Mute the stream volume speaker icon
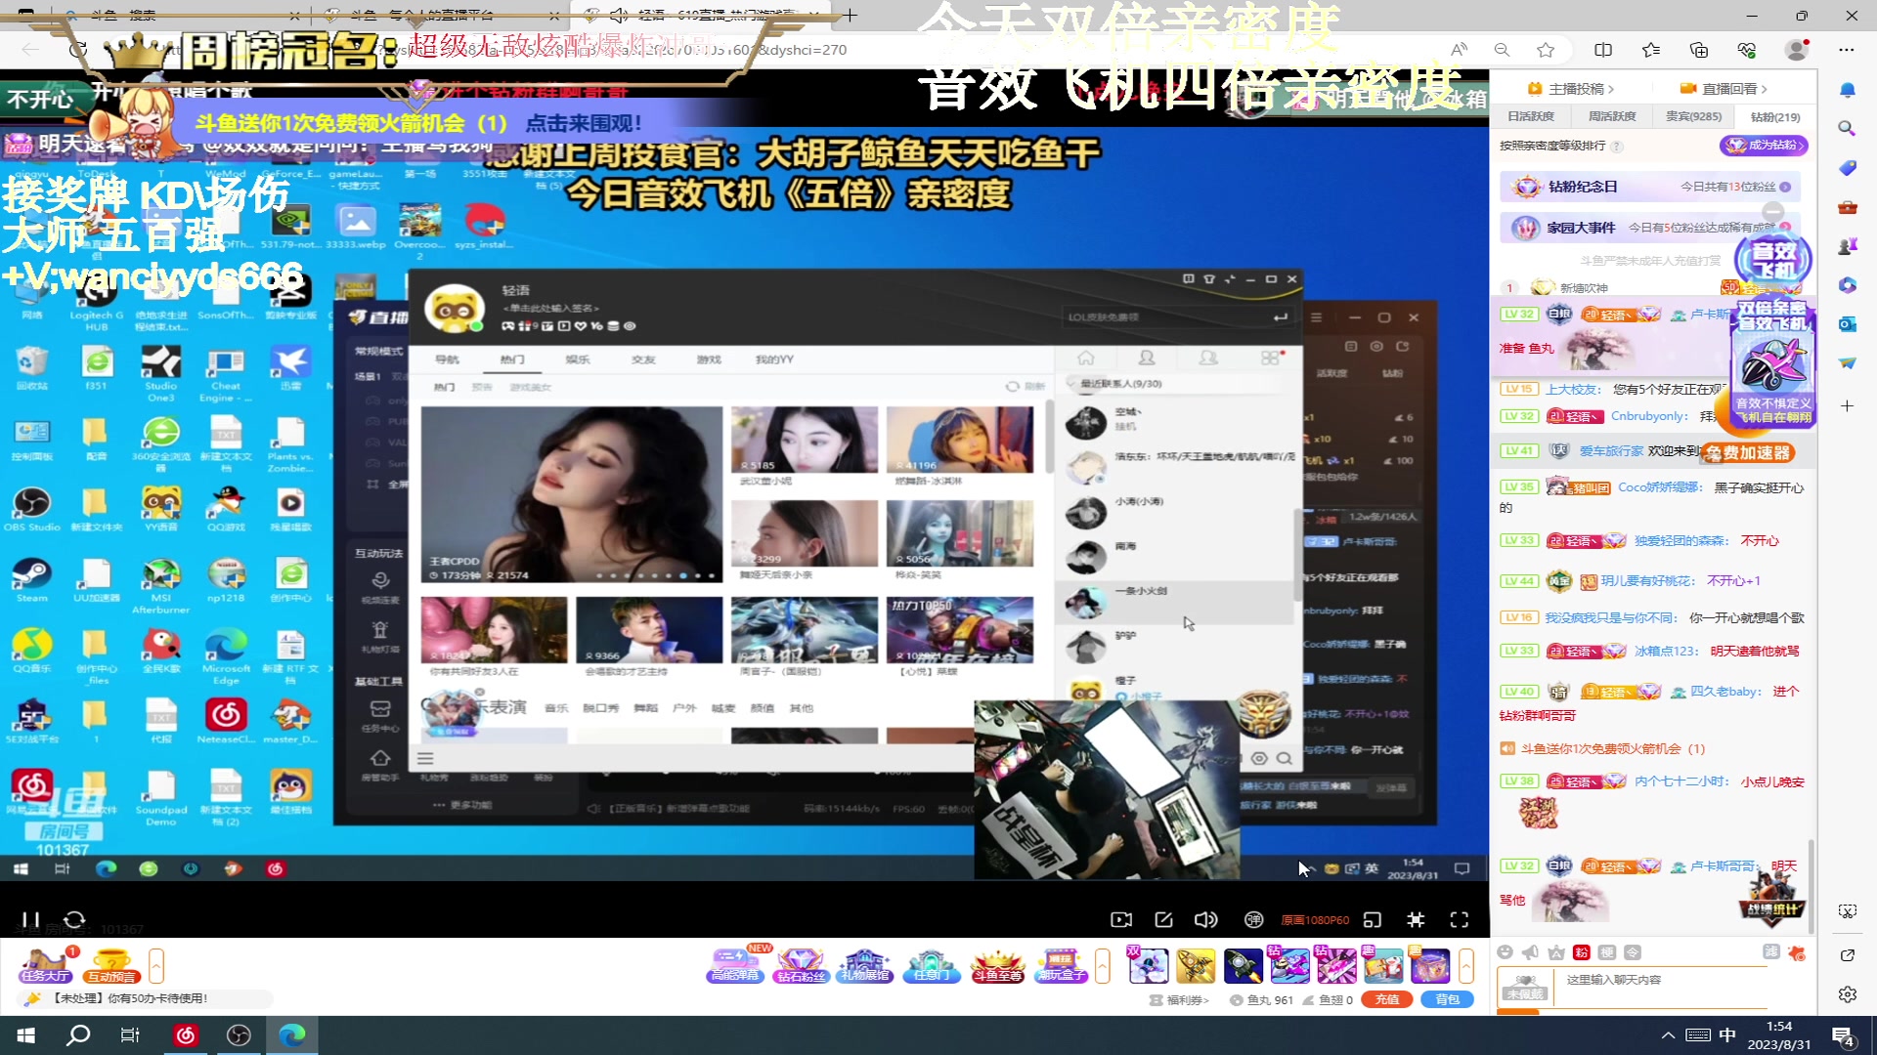Image resolution: width=1877 pixels, height=1055 pixels. [1205, 919]
